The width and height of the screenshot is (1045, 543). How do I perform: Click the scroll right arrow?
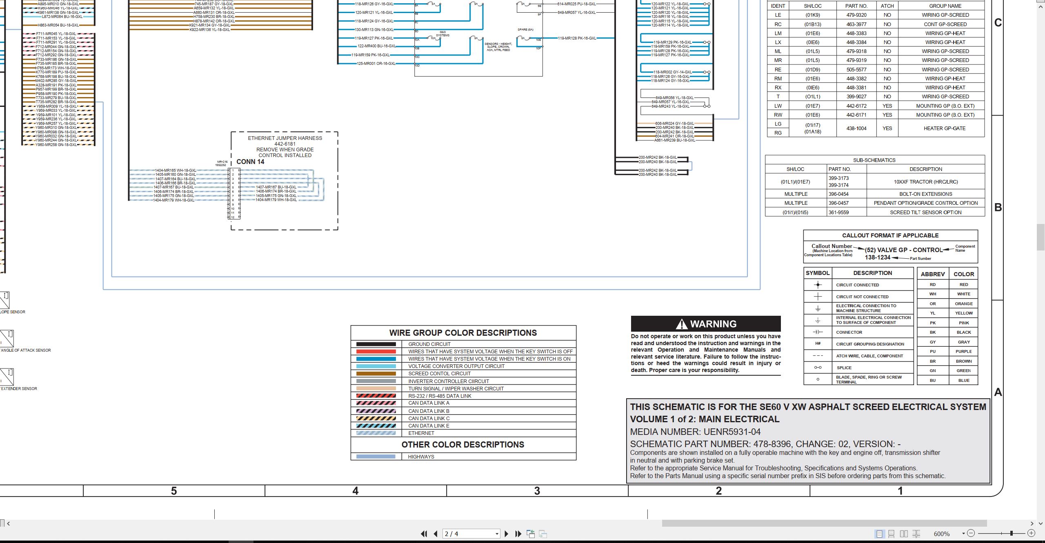pyautogui.click(x=1032, y=523)
